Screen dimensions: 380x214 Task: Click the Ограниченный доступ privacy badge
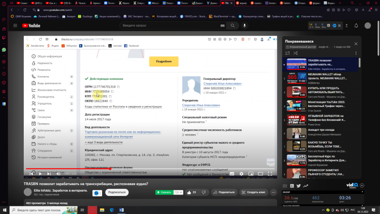pyautogui.click(x=301, y=47)
